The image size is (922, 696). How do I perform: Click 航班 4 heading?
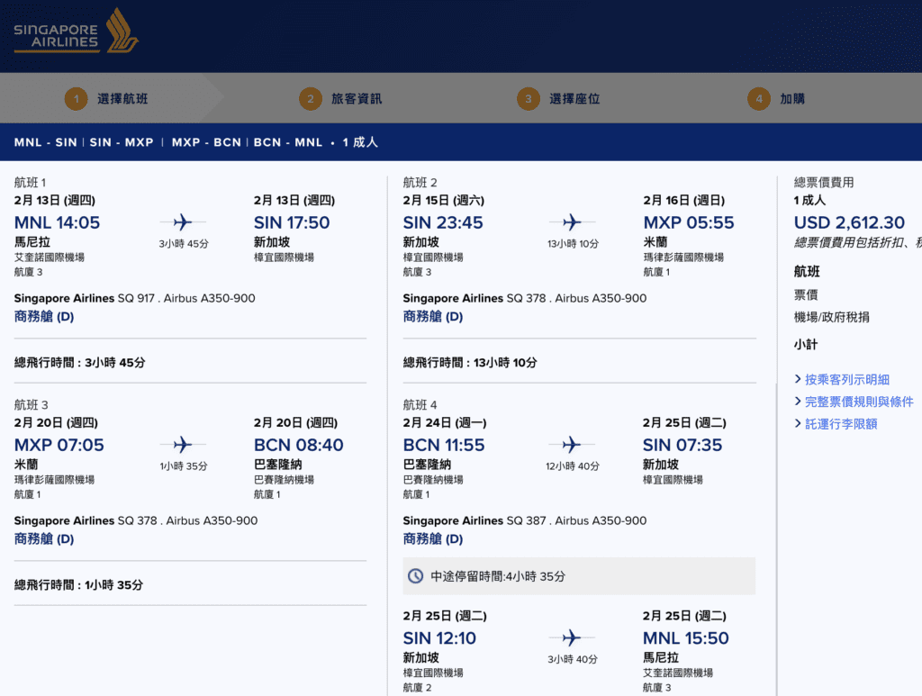[420, 404]
